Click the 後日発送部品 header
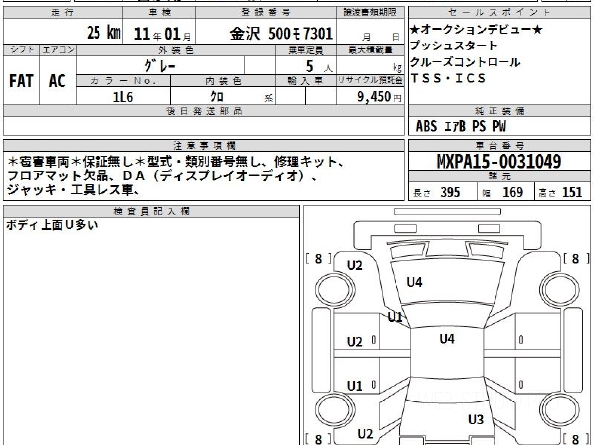The width and height of the screenshot is (594, 445). (204, 111)
